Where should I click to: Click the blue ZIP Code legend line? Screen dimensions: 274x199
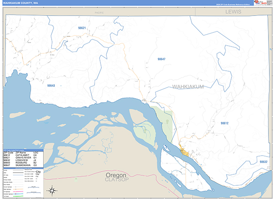18,175
